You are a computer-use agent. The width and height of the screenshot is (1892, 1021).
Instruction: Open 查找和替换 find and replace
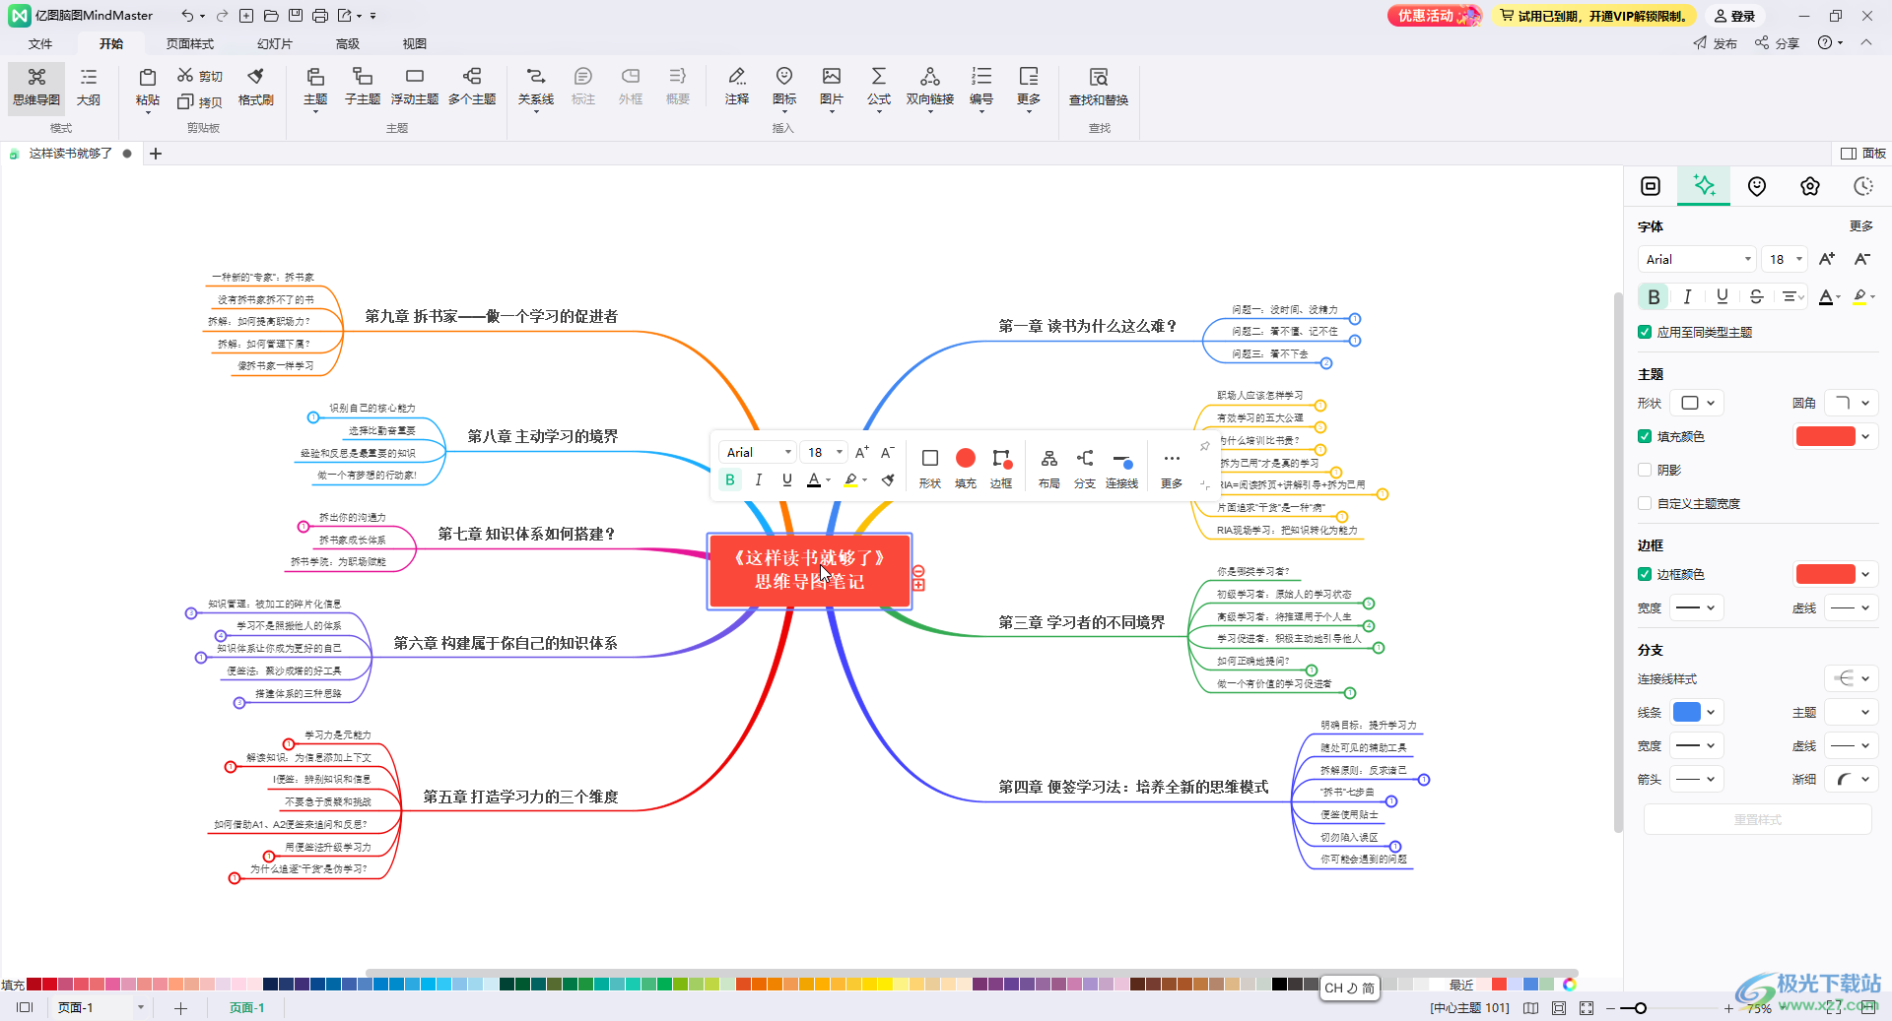(1099, 87)
